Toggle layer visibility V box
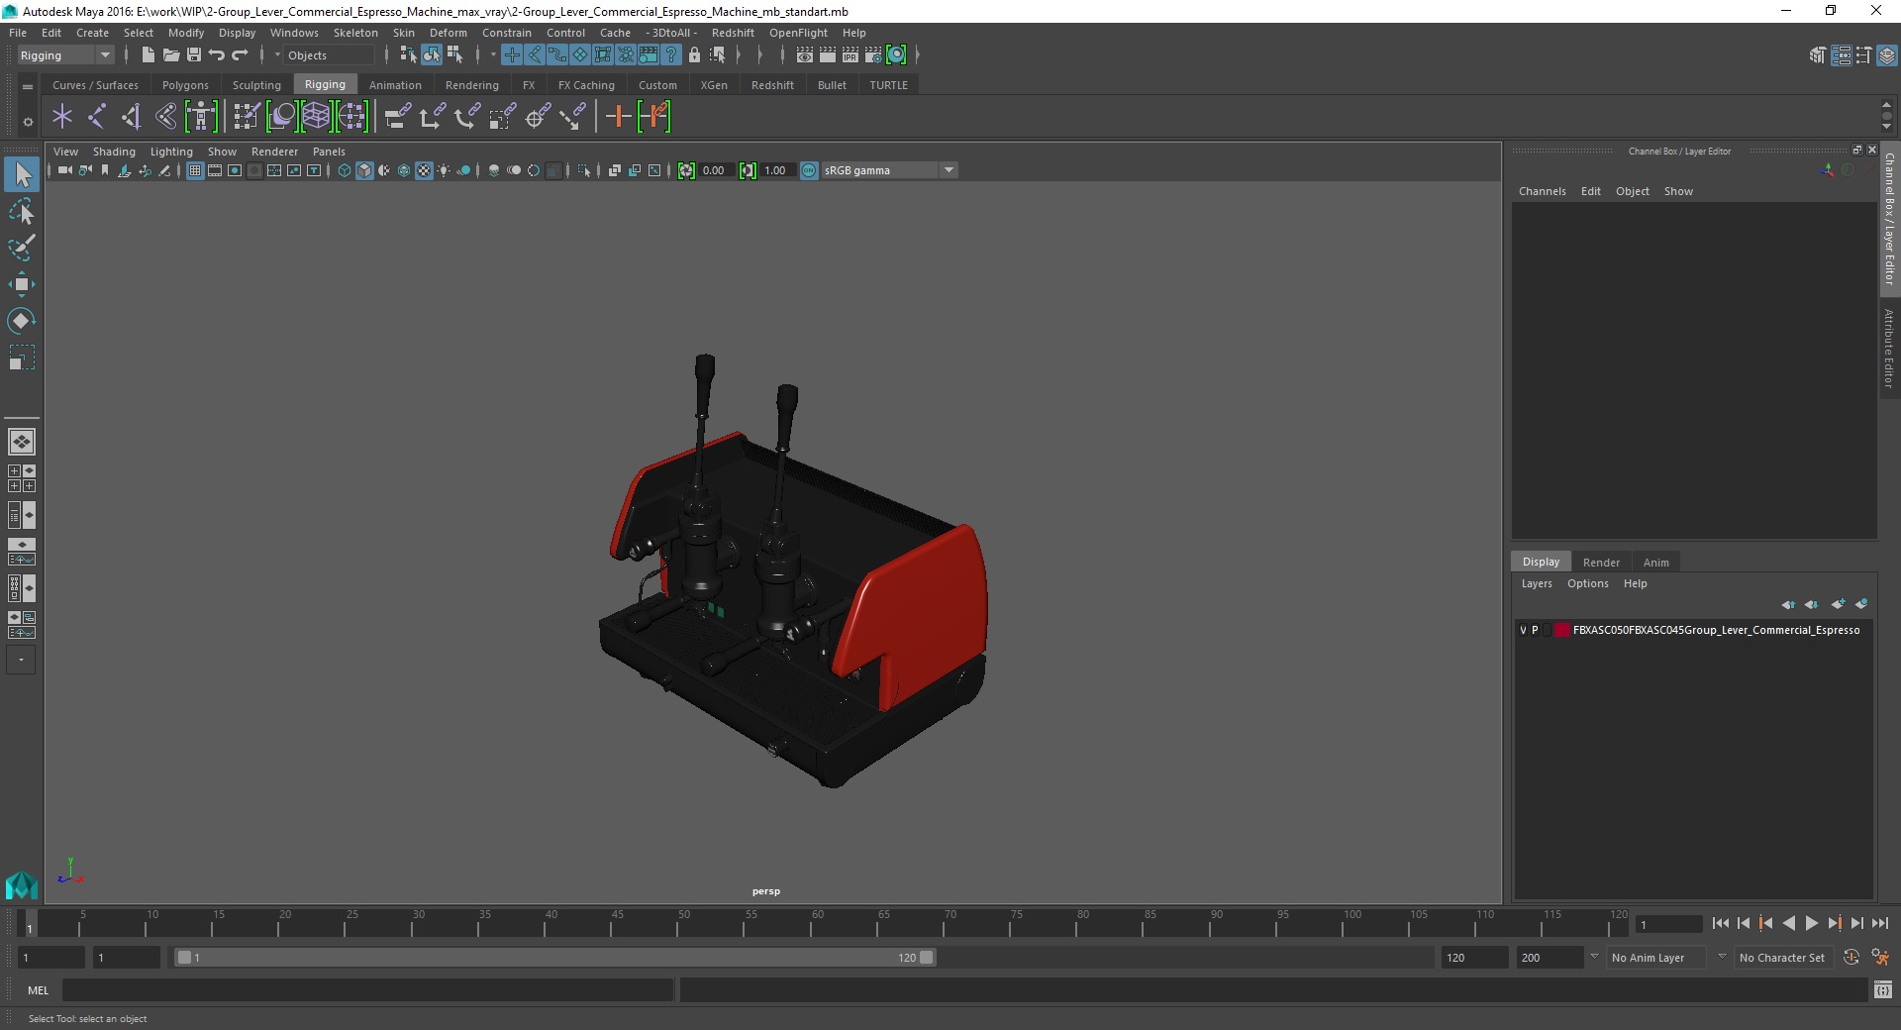1901x1030 pixels. (x=1523, y=630)
